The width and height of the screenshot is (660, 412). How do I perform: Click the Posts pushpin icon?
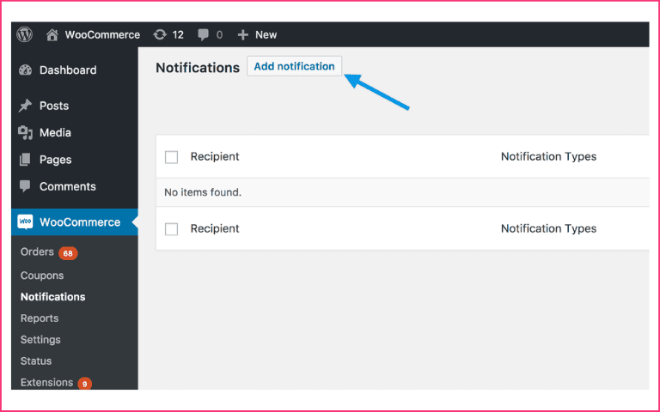click(25, 106)
